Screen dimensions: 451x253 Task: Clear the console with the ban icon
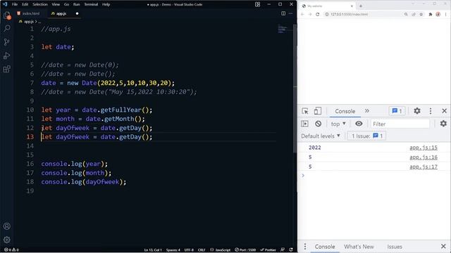coord(318,124)
